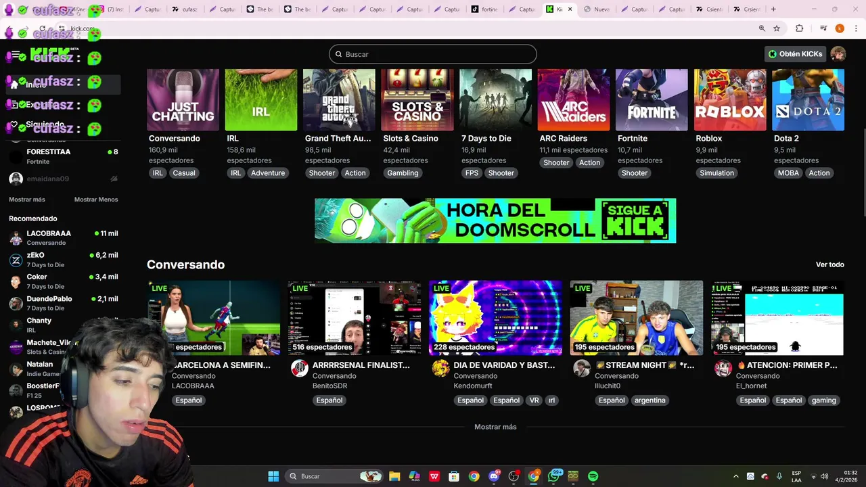Open File Explorer from the taskbar
Viewport: 866px width, 487px height.
tap(394, 476)
